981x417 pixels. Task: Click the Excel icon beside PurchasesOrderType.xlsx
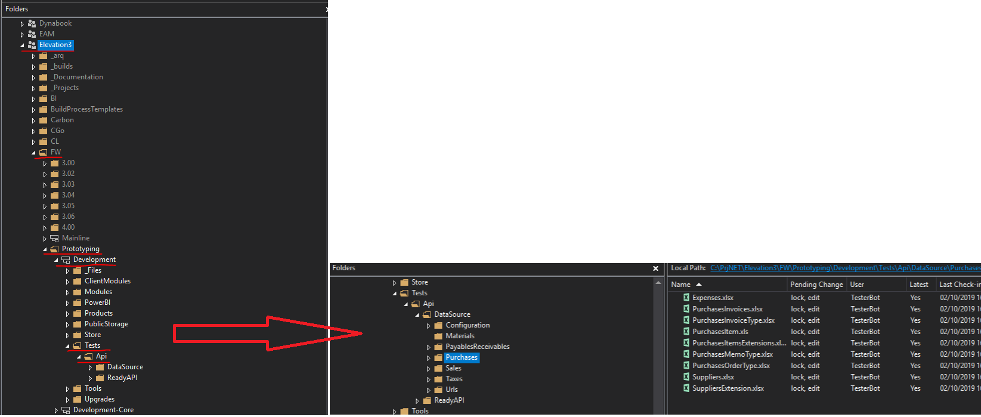click(x=686, y=366)
